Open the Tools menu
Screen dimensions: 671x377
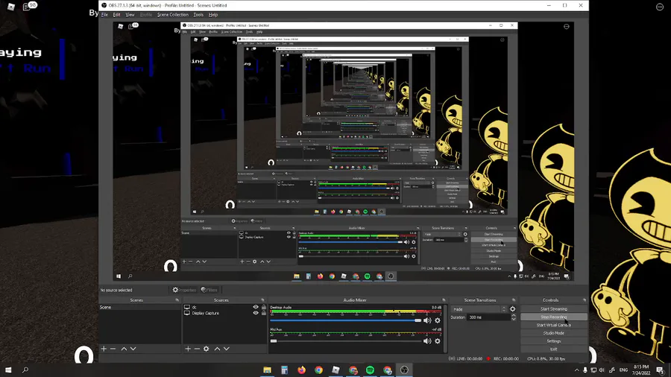[198, 15]
